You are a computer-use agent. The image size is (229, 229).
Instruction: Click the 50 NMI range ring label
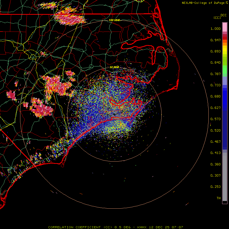click(x=114, y=67)
